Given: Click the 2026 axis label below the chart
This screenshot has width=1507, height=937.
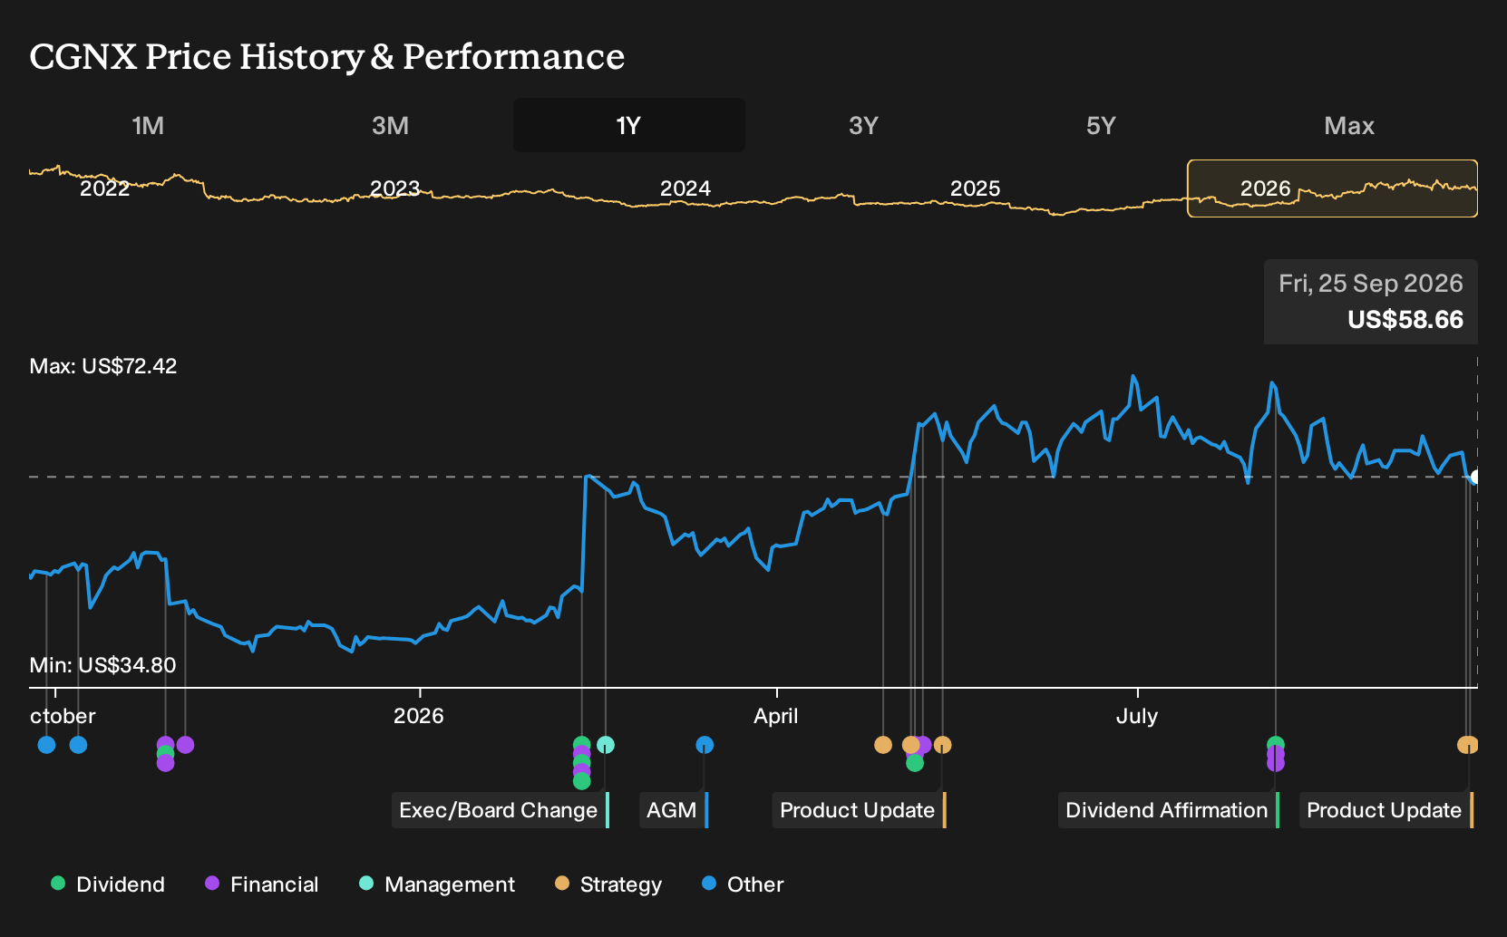Looking at the screenshot, I should (x=419, y=716).
